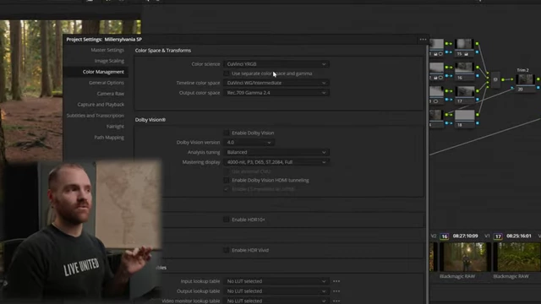Click timecode 08:27:10:09 above clip 16
This screenshot has width=541, height=304.
click(465, 236)
